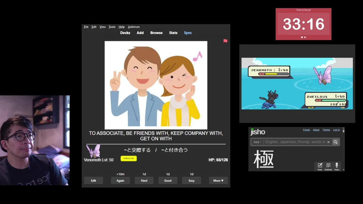Viewport: 363px width, 204px height.
Task: Open the Tools menu
Action: pyautogui.click(x=112, y=27)
